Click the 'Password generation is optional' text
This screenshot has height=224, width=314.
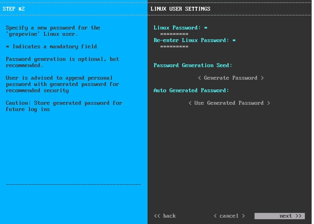click(x=62, y=62)
